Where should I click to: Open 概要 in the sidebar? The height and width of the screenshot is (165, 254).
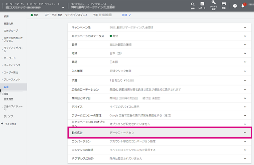(6, 16)
